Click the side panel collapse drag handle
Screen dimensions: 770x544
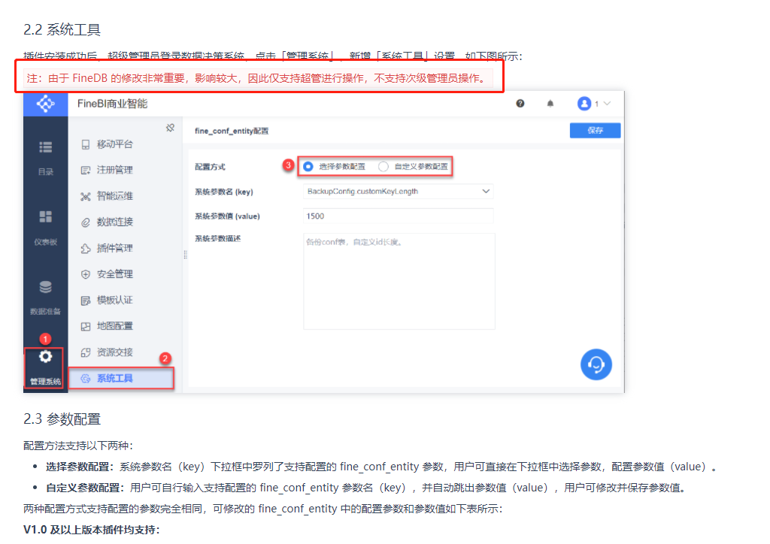point(185,255)
